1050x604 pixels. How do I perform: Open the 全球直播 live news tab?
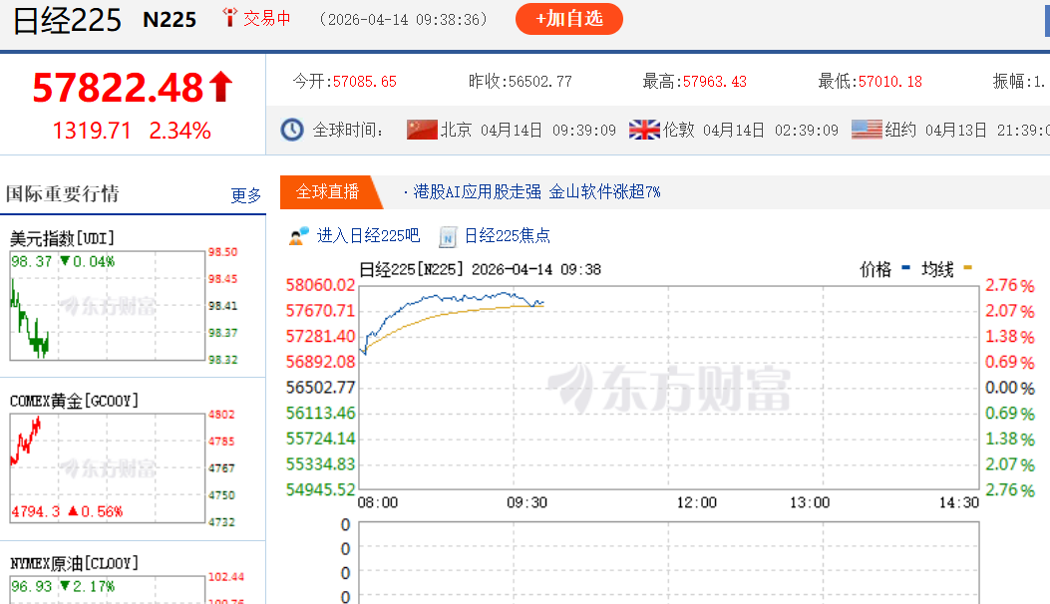327,192
